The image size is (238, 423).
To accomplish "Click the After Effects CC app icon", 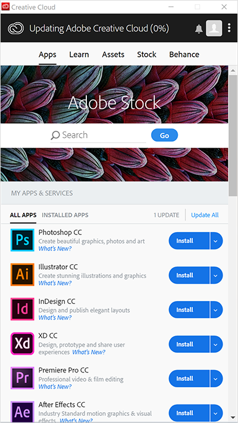I will coord(23,412).
